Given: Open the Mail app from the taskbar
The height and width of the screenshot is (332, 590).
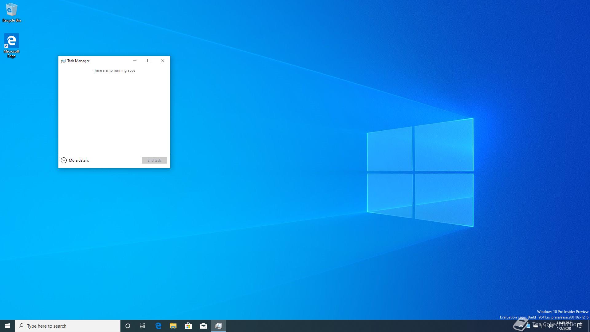Looking at the screenshot, I should (203, 326).
